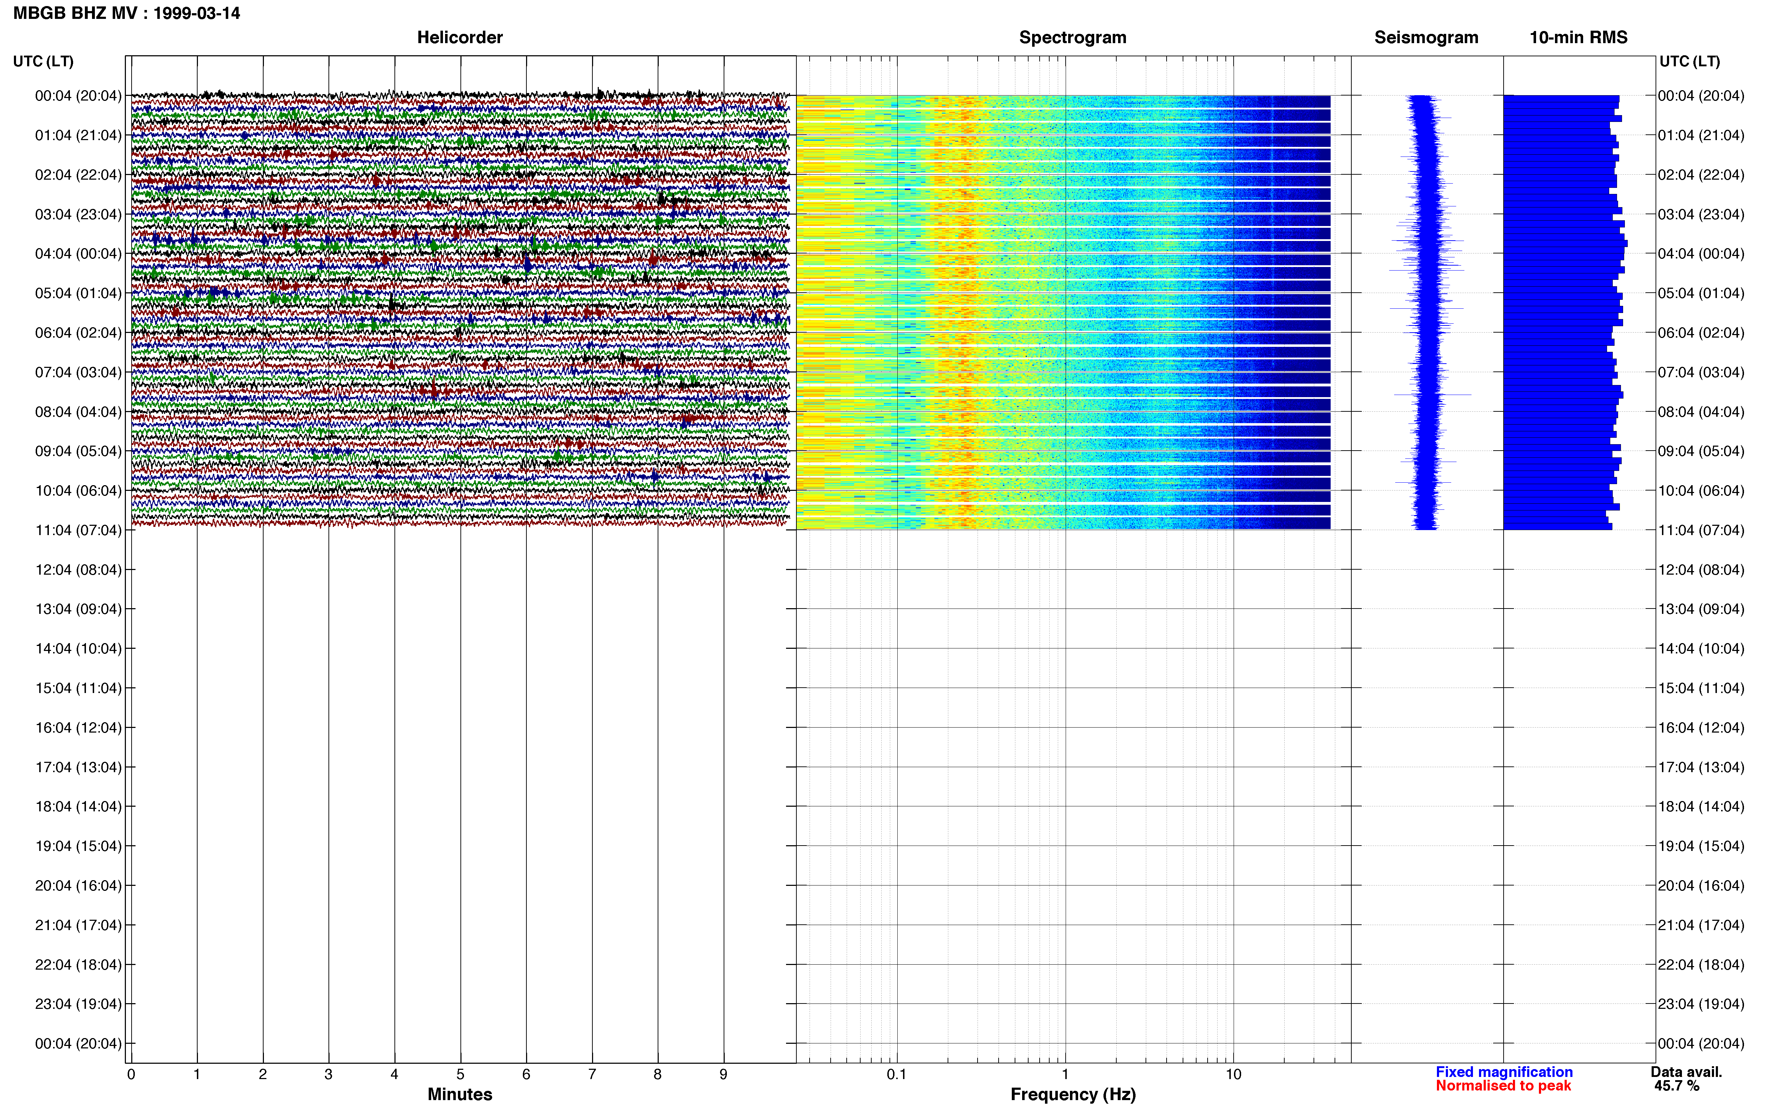Click the '0.1' tick on the frequency axis
Image resolution: width=1790 pixels, height=1119 pixels.
897,1074
